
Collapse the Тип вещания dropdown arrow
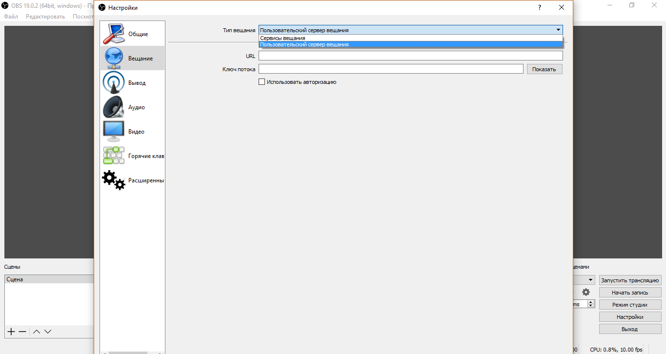point(558,30)
